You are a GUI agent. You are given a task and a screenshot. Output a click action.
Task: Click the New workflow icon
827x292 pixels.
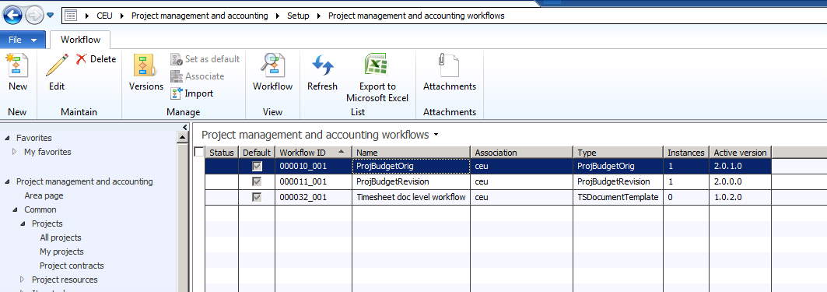click(17, 65)
